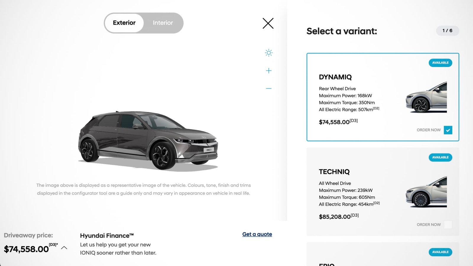473x266 pixels.
Task: Check the ORDER NOW checkbox for TECHNIQ
Action: coord(448,225)
